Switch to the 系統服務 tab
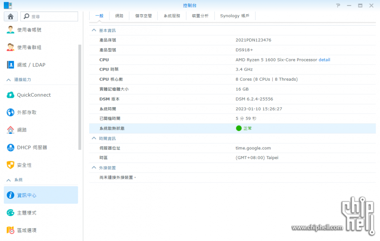The width and height of the screenshot is (380, 241). point(172,16)
